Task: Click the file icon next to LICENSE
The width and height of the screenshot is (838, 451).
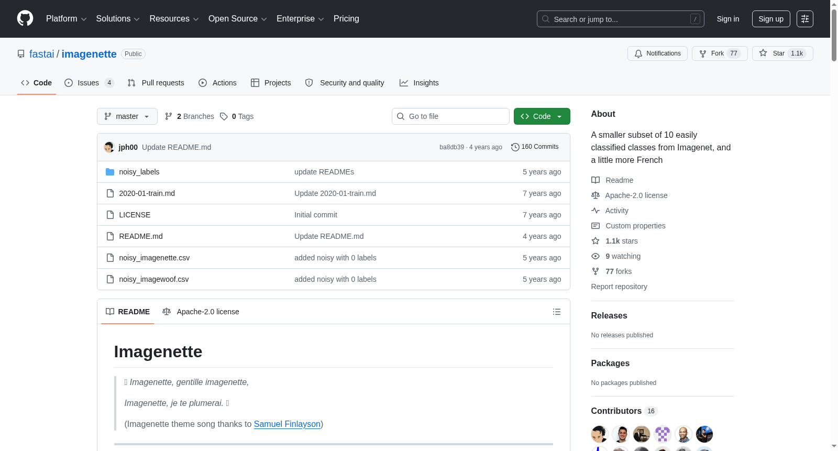Action: 110,215
